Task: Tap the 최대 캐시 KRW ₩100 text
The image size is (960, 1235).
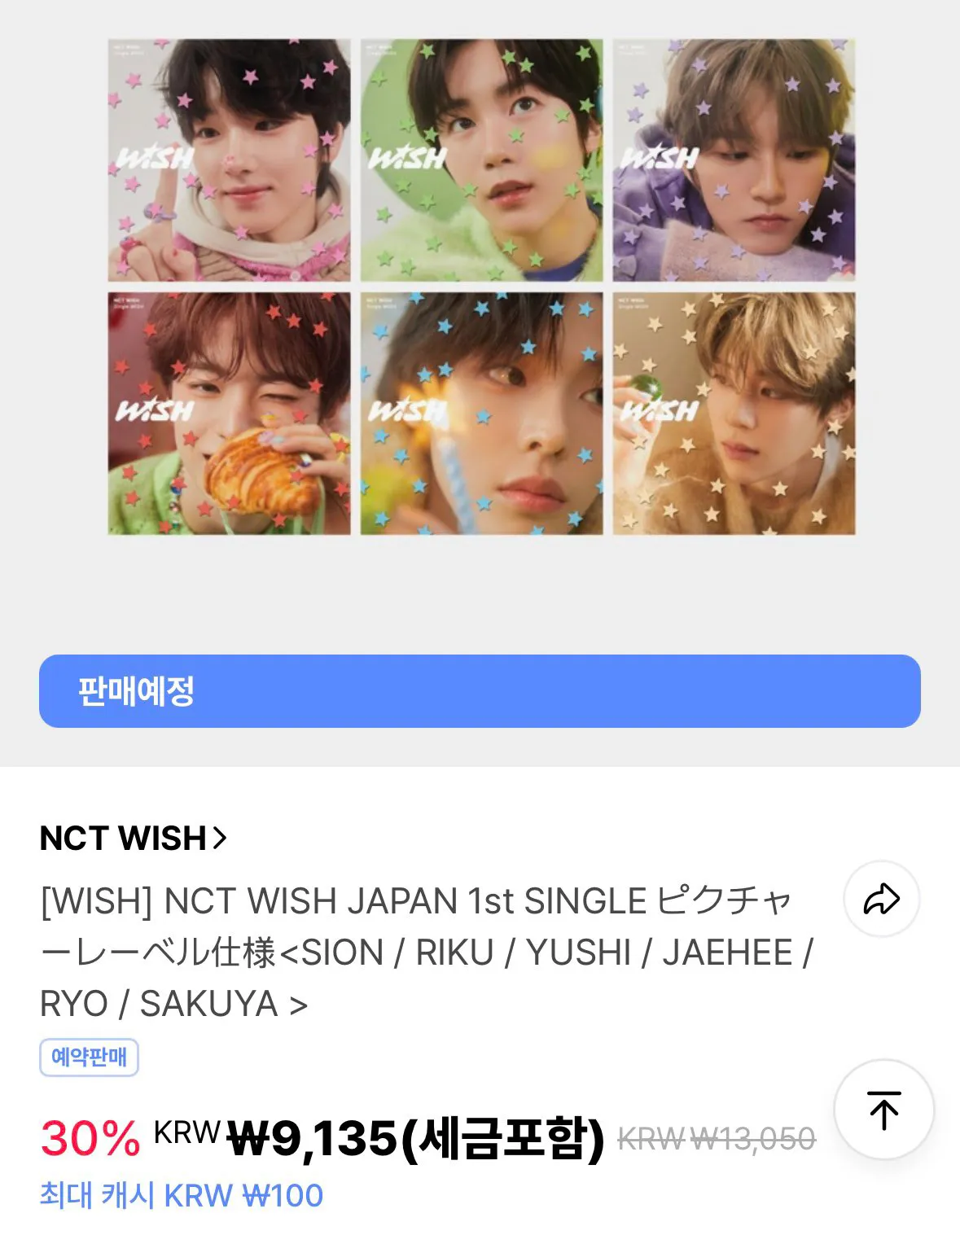Action: 182,1195
